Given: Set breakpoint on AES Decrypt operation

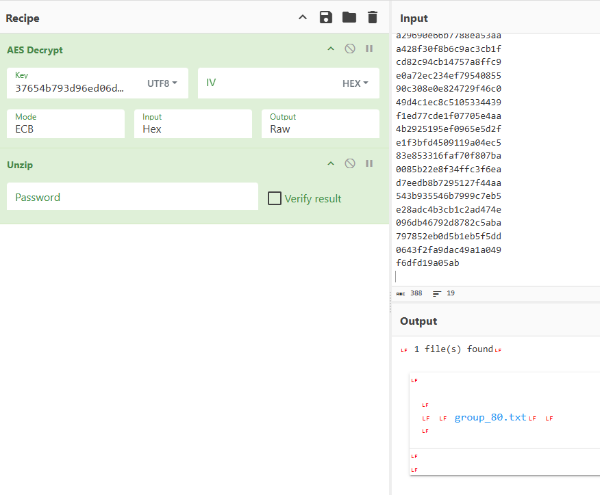Looking at the screenshot, I should tap(369, 49).
